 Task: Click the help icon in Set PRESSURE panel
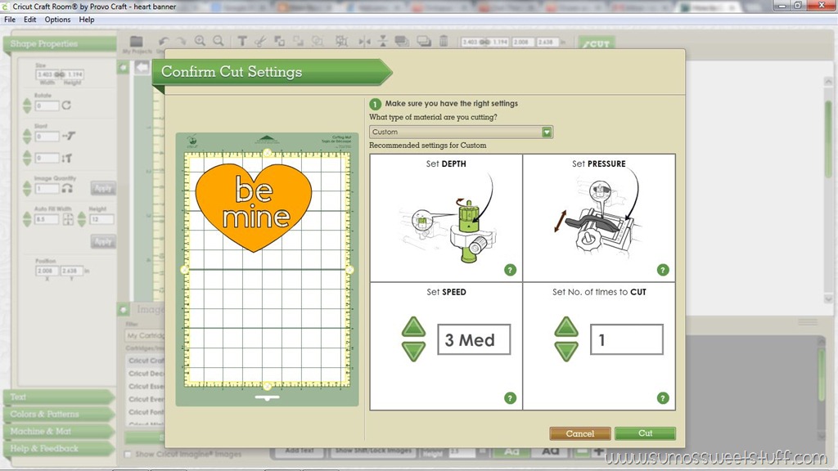coord(663,270)
